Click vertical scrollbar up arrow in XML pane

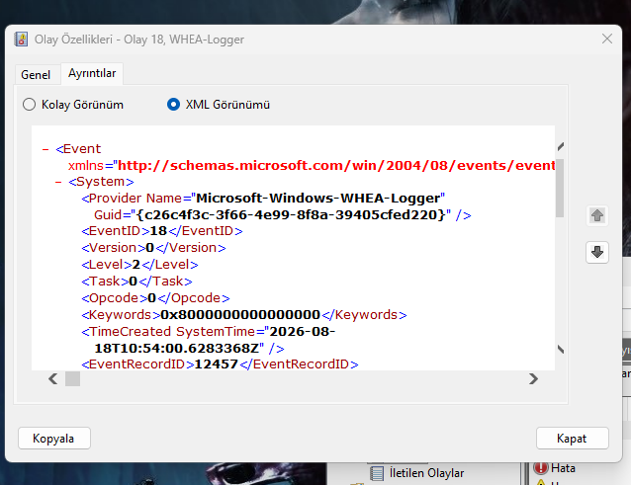click(x=560, y=146)
